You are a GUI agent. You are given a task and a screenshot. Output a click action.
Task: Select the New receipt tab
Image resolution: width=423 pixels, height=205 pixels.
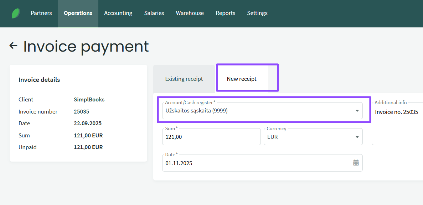coord(242,79)
